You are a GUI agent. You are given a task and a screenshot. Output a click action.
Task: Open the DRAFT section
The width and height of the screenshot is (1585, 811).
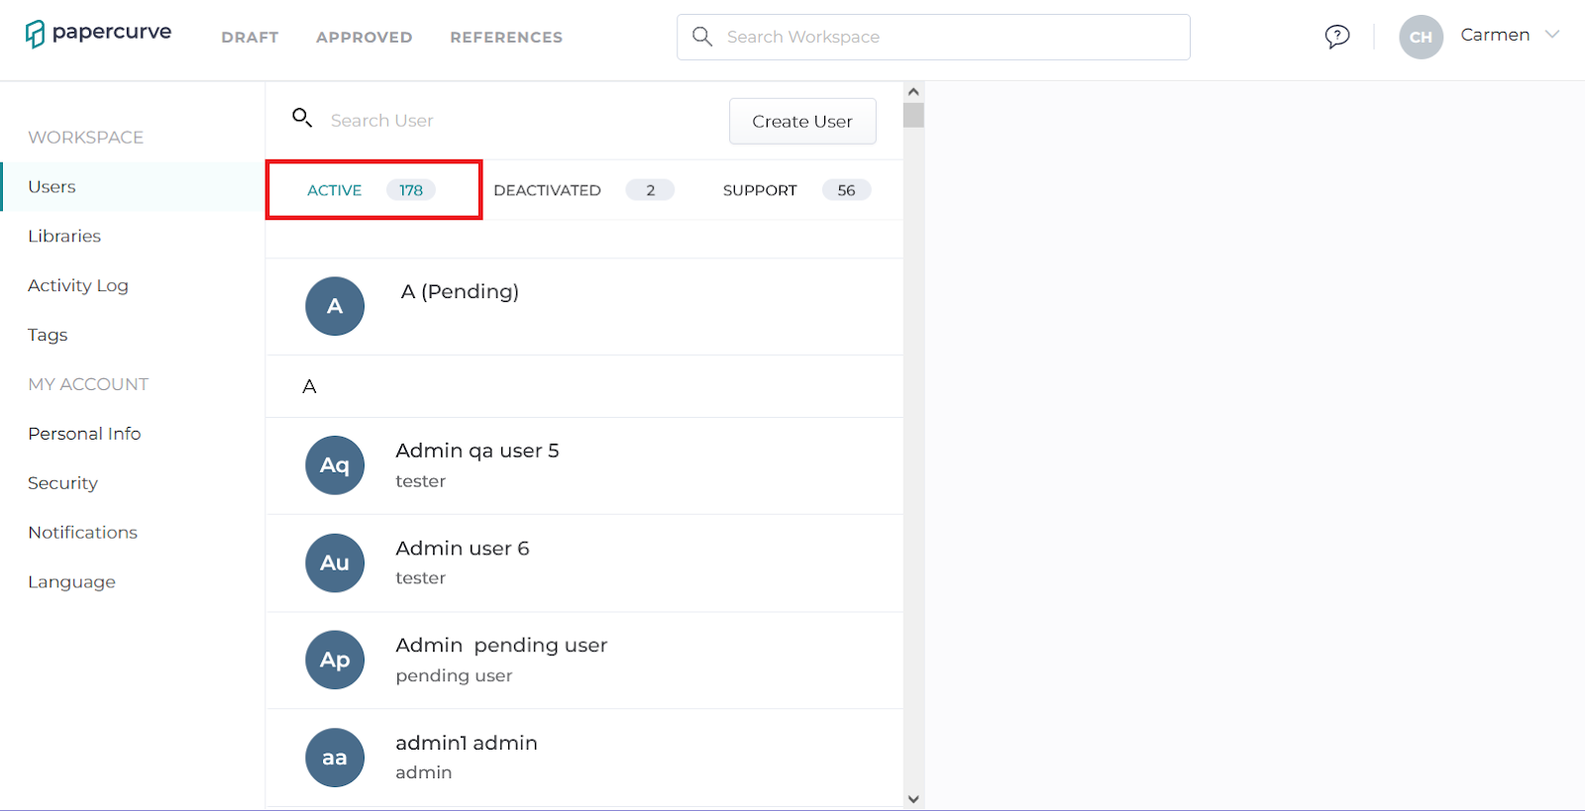coord(250,38)
